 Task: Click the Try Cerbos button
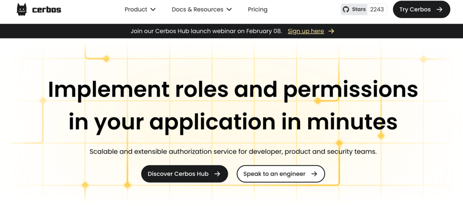coord(421,9)
